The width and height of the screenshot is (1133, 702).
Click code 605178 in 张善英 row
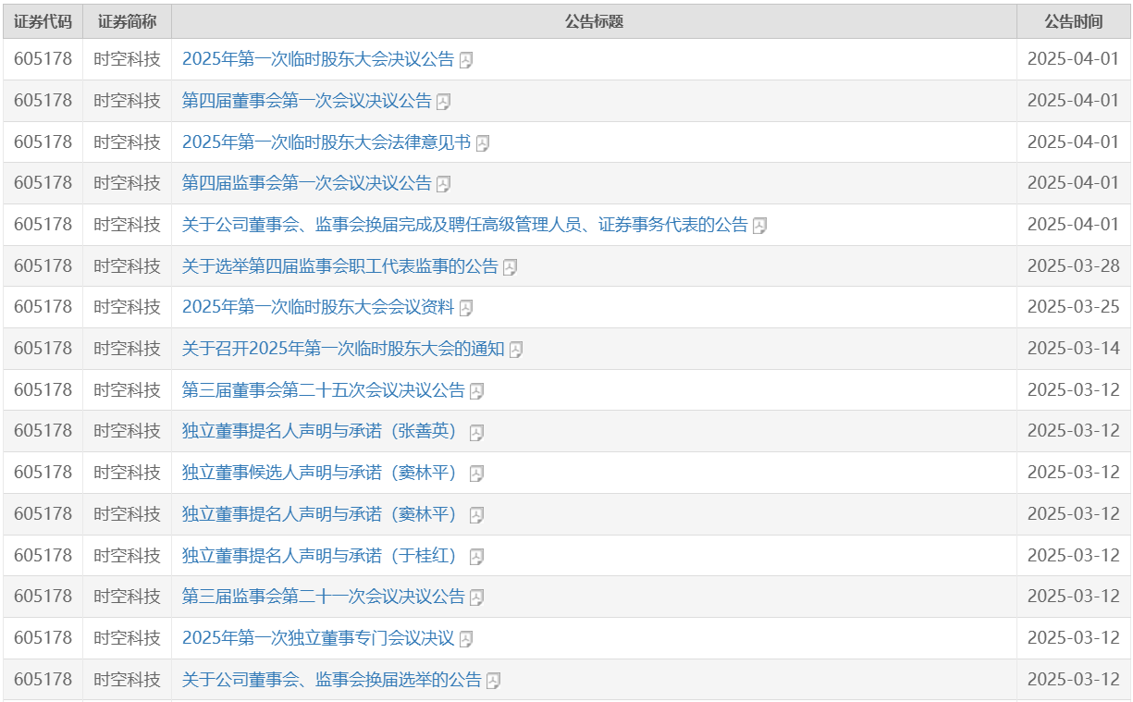pos(43,431)
